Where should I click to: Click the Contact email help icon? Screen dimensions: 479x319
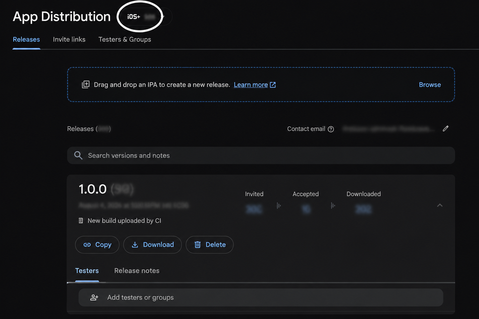point(331,129)
